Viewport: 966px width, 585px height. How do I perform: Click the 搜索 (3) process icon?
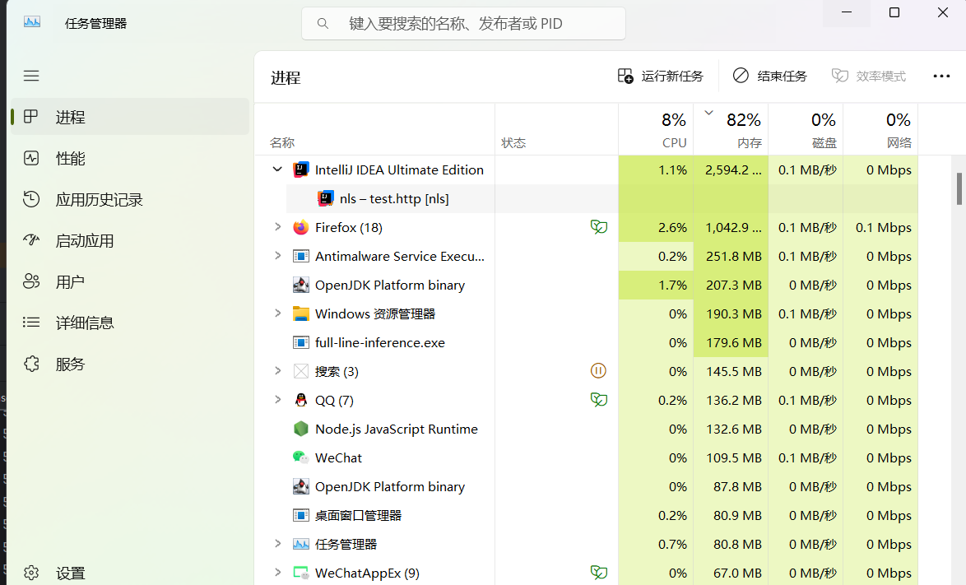tap(300, 371)
